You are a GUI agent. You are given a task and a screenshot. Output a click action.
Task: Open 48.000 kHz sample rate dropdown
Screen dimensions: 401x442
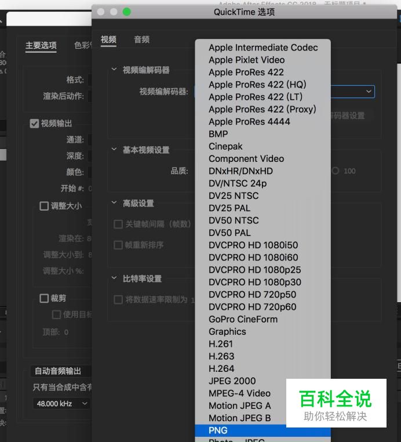61,404
